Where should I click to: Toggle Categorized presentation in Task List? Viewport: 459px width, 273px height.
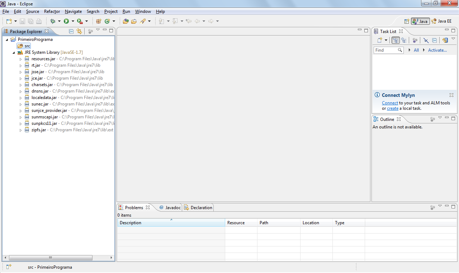[x=396, y=41]
